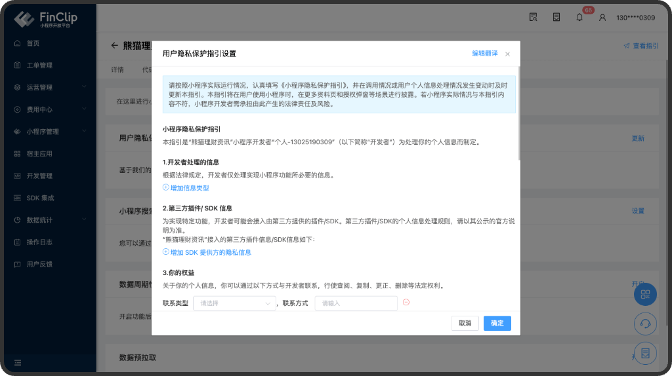Click the document search icon in header
Viewport: 672px width, 376px height.
tap(534, 18)
